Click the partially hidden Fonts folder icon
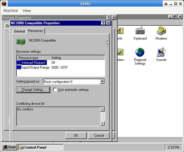This screenshot has height=152, width=184. pos(120,30)
